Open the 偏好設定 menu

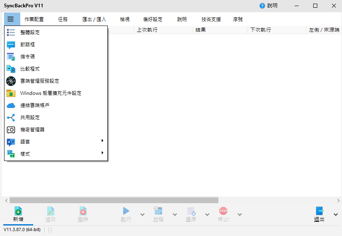coord(153,19)
